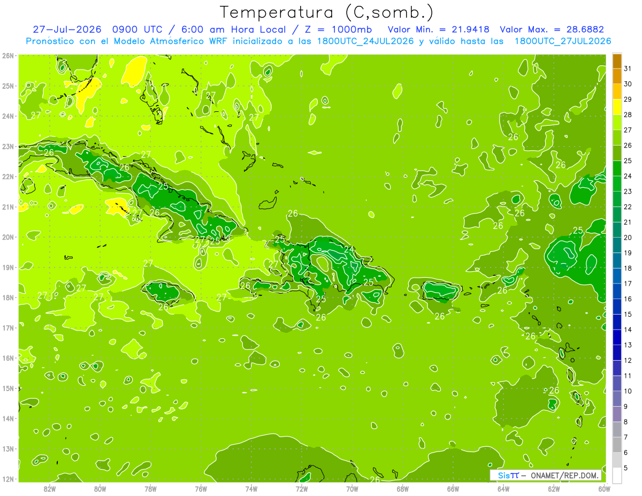
Task: Click the '20' color-scale label
Action: coord(628,238)
